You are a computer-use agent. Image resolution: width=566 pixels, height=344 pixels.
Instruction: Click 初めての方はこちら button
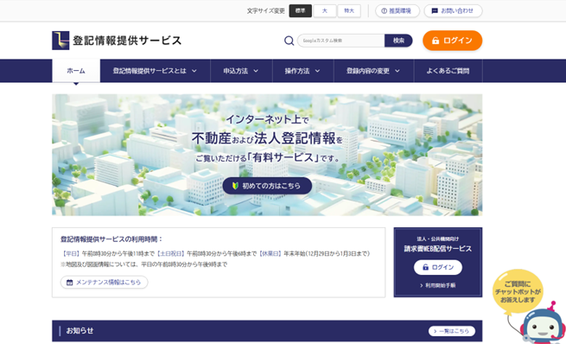267,186
